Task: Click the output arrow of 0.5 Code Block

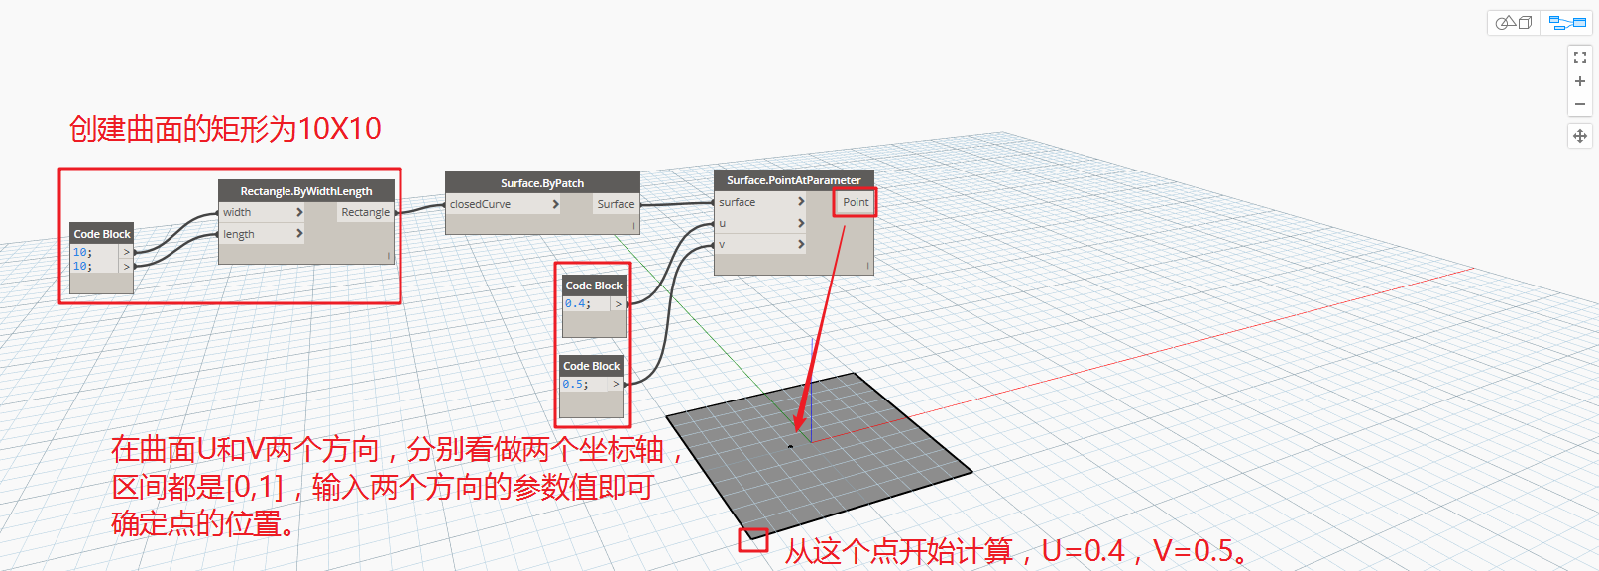Action: 616,384
